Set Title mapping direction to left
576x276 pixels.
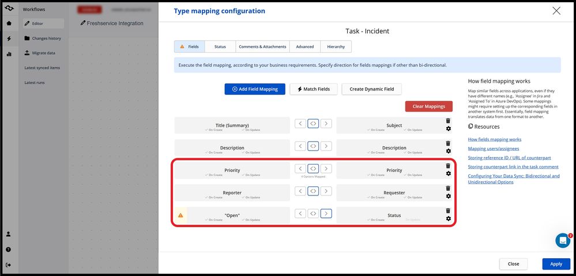[300, 124]
